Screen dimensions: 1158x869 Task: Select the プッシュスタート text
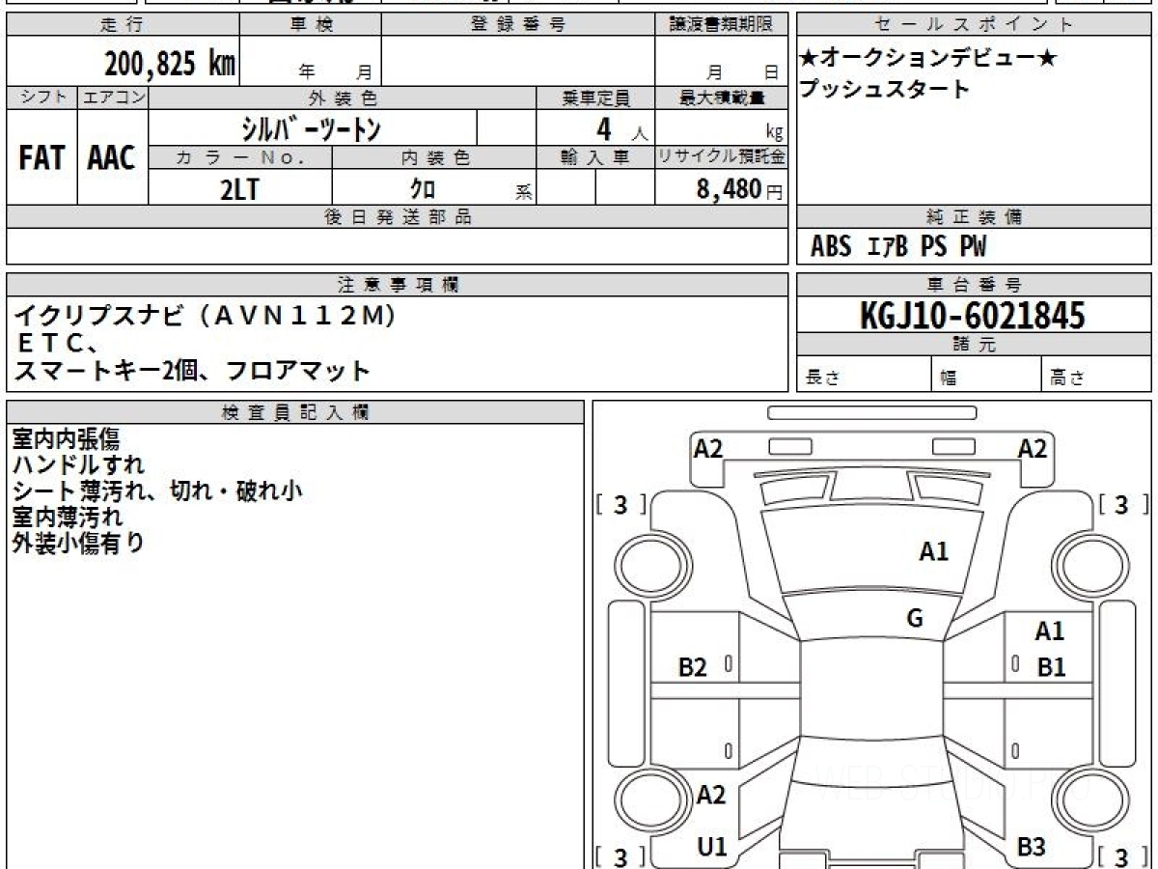click(884, 90)
